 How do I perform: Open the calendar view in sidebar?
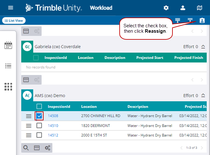point(8,45)
